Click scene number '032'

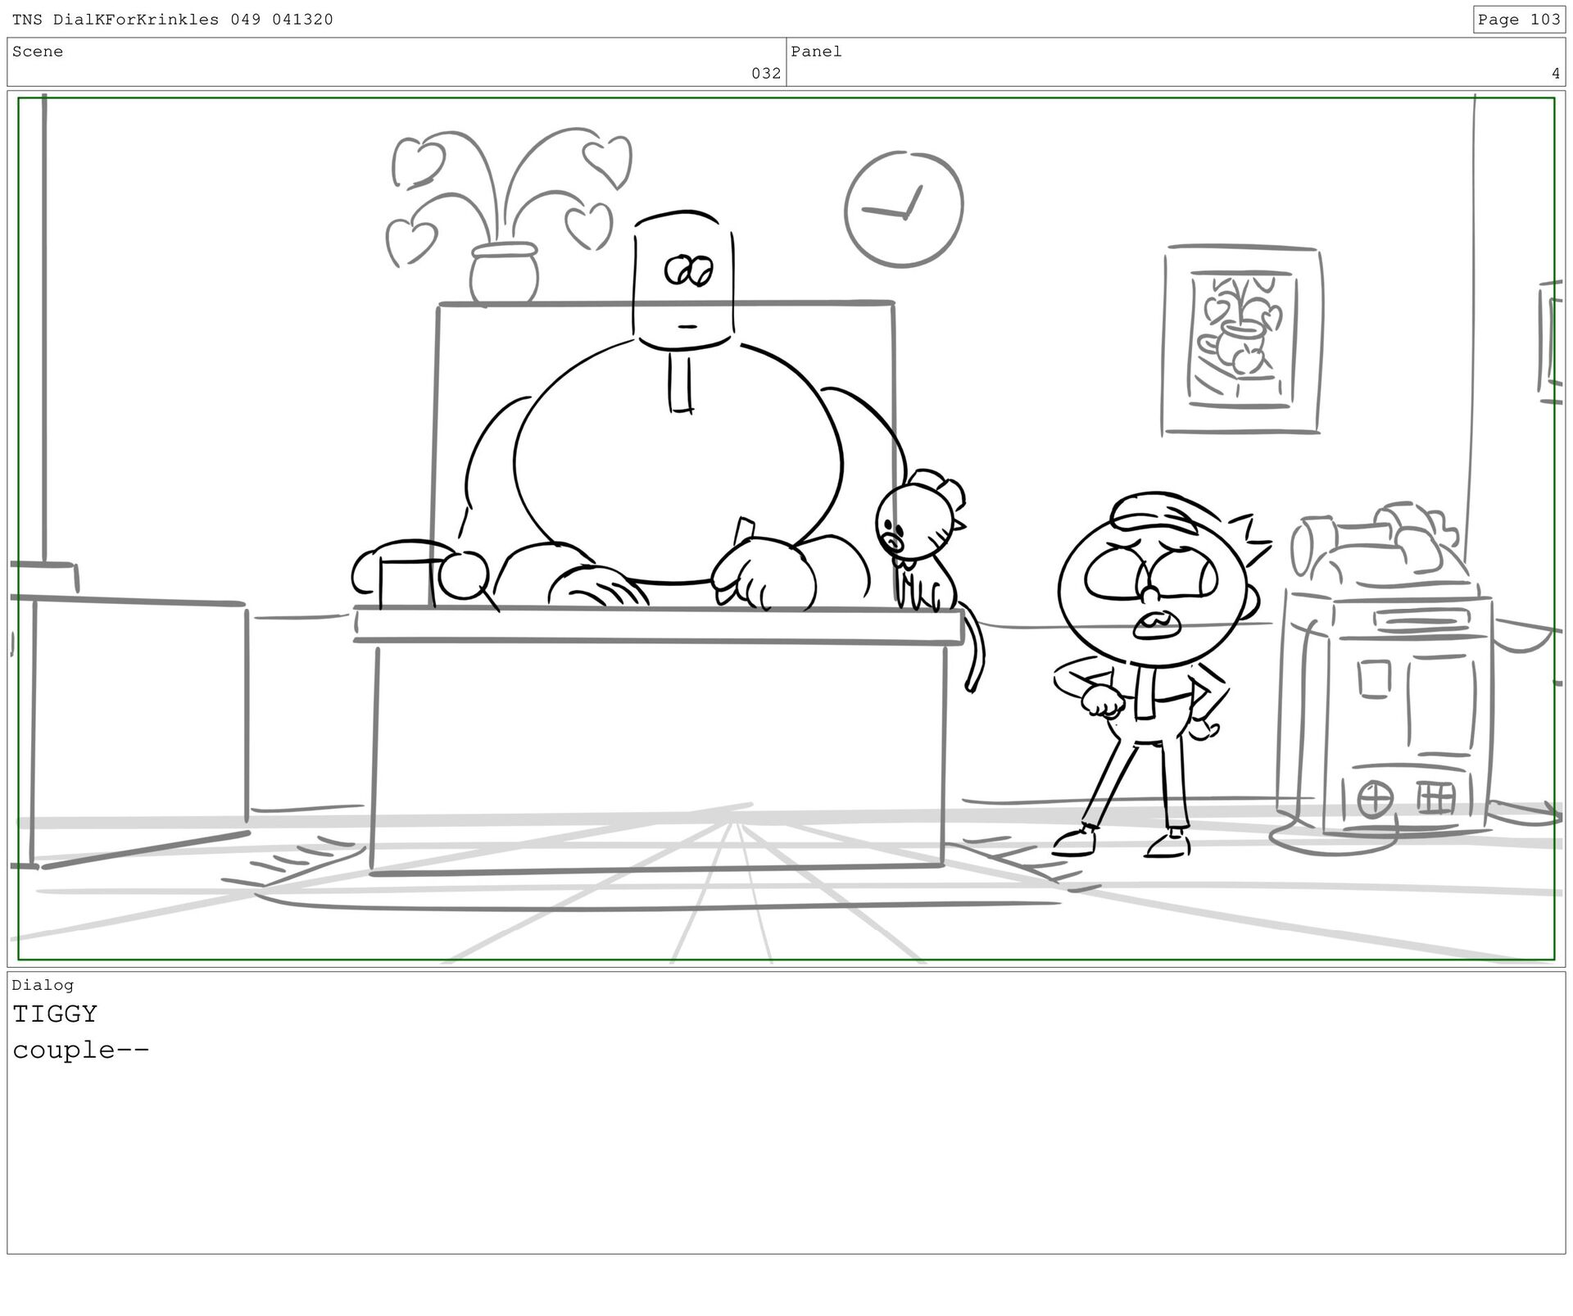point(766,73)
